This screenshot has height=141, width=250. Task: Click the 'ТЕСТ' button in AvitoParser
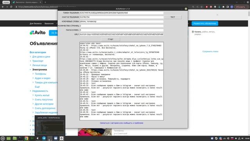(x=173, y=17)
